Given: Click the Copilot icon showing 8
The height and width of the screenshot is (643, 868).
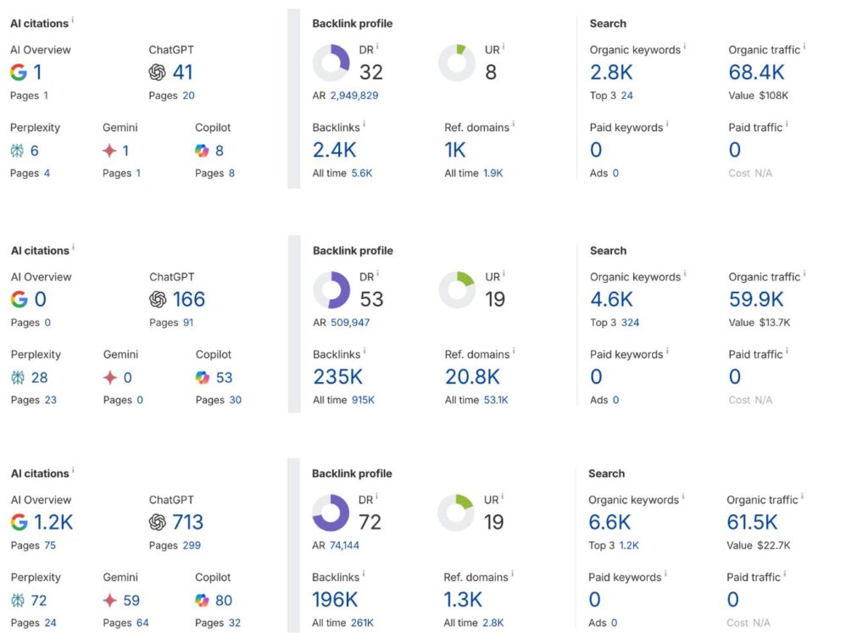Looking at the screenshot, I should (x=203, y=150).
